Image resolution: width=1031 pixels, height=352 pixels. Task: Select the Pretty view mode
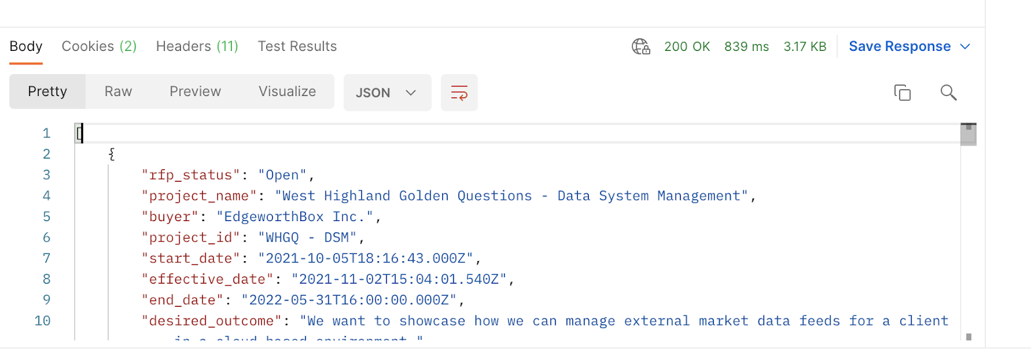[x=47, y=92]
